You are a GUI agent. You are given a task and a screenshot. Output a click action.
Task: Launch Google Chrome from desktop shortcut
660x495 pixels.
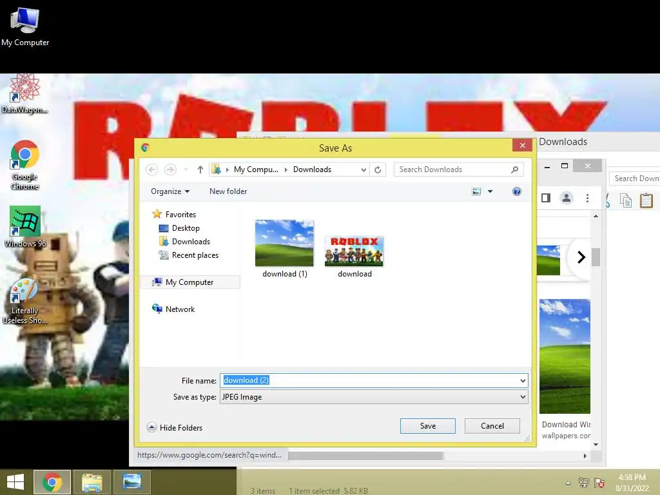[x=25, y=164]
